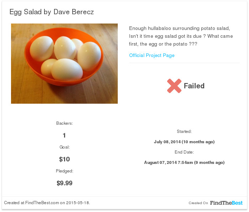Screen dimensions: 249x212
Task: Click the Created On label
Action: tap(198, 203)
